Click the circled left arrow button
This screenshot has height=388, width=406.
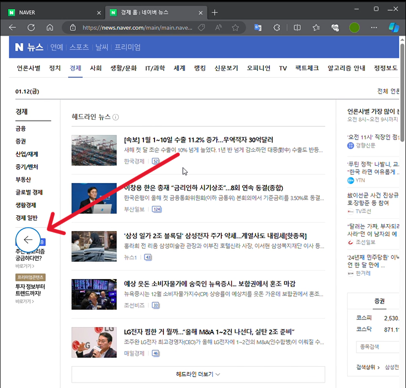click(28, 240)
